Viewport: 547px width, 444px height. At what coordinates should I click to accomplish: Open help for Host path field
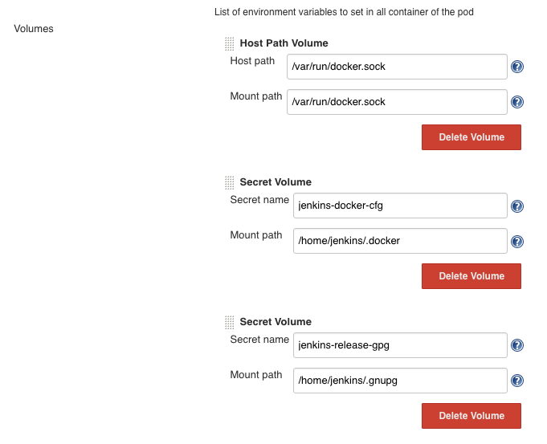[517, 67]
